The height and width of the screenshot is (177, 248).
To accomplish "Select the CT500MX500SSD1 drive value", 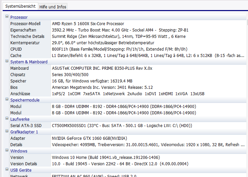I will pos(122,126).
